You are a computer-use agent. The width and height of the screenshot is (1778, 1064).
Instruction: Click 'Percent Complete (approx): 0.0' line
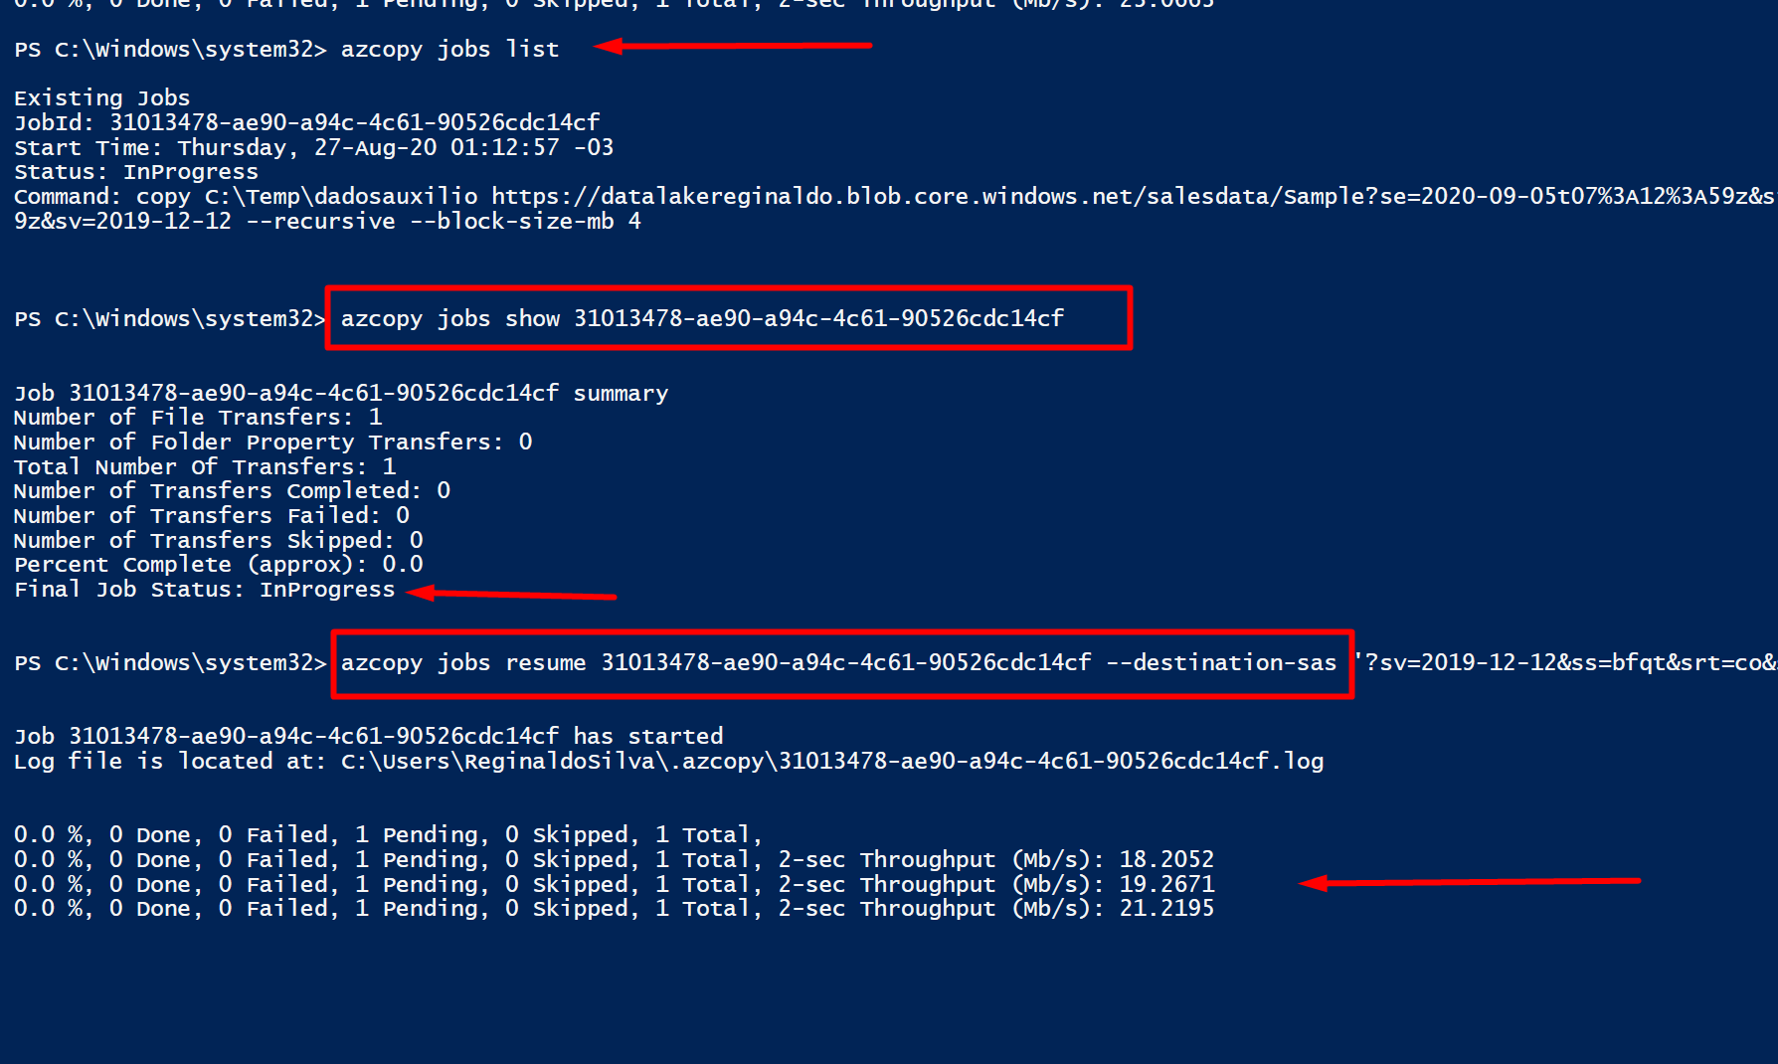tap(219, 564)
